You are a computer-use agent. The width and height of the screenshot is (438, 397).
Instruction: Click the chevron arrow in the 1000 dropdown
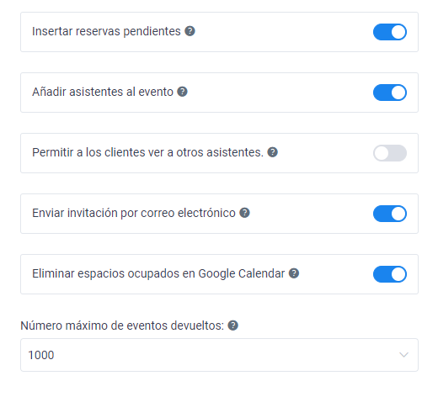[x=403, y=355]
